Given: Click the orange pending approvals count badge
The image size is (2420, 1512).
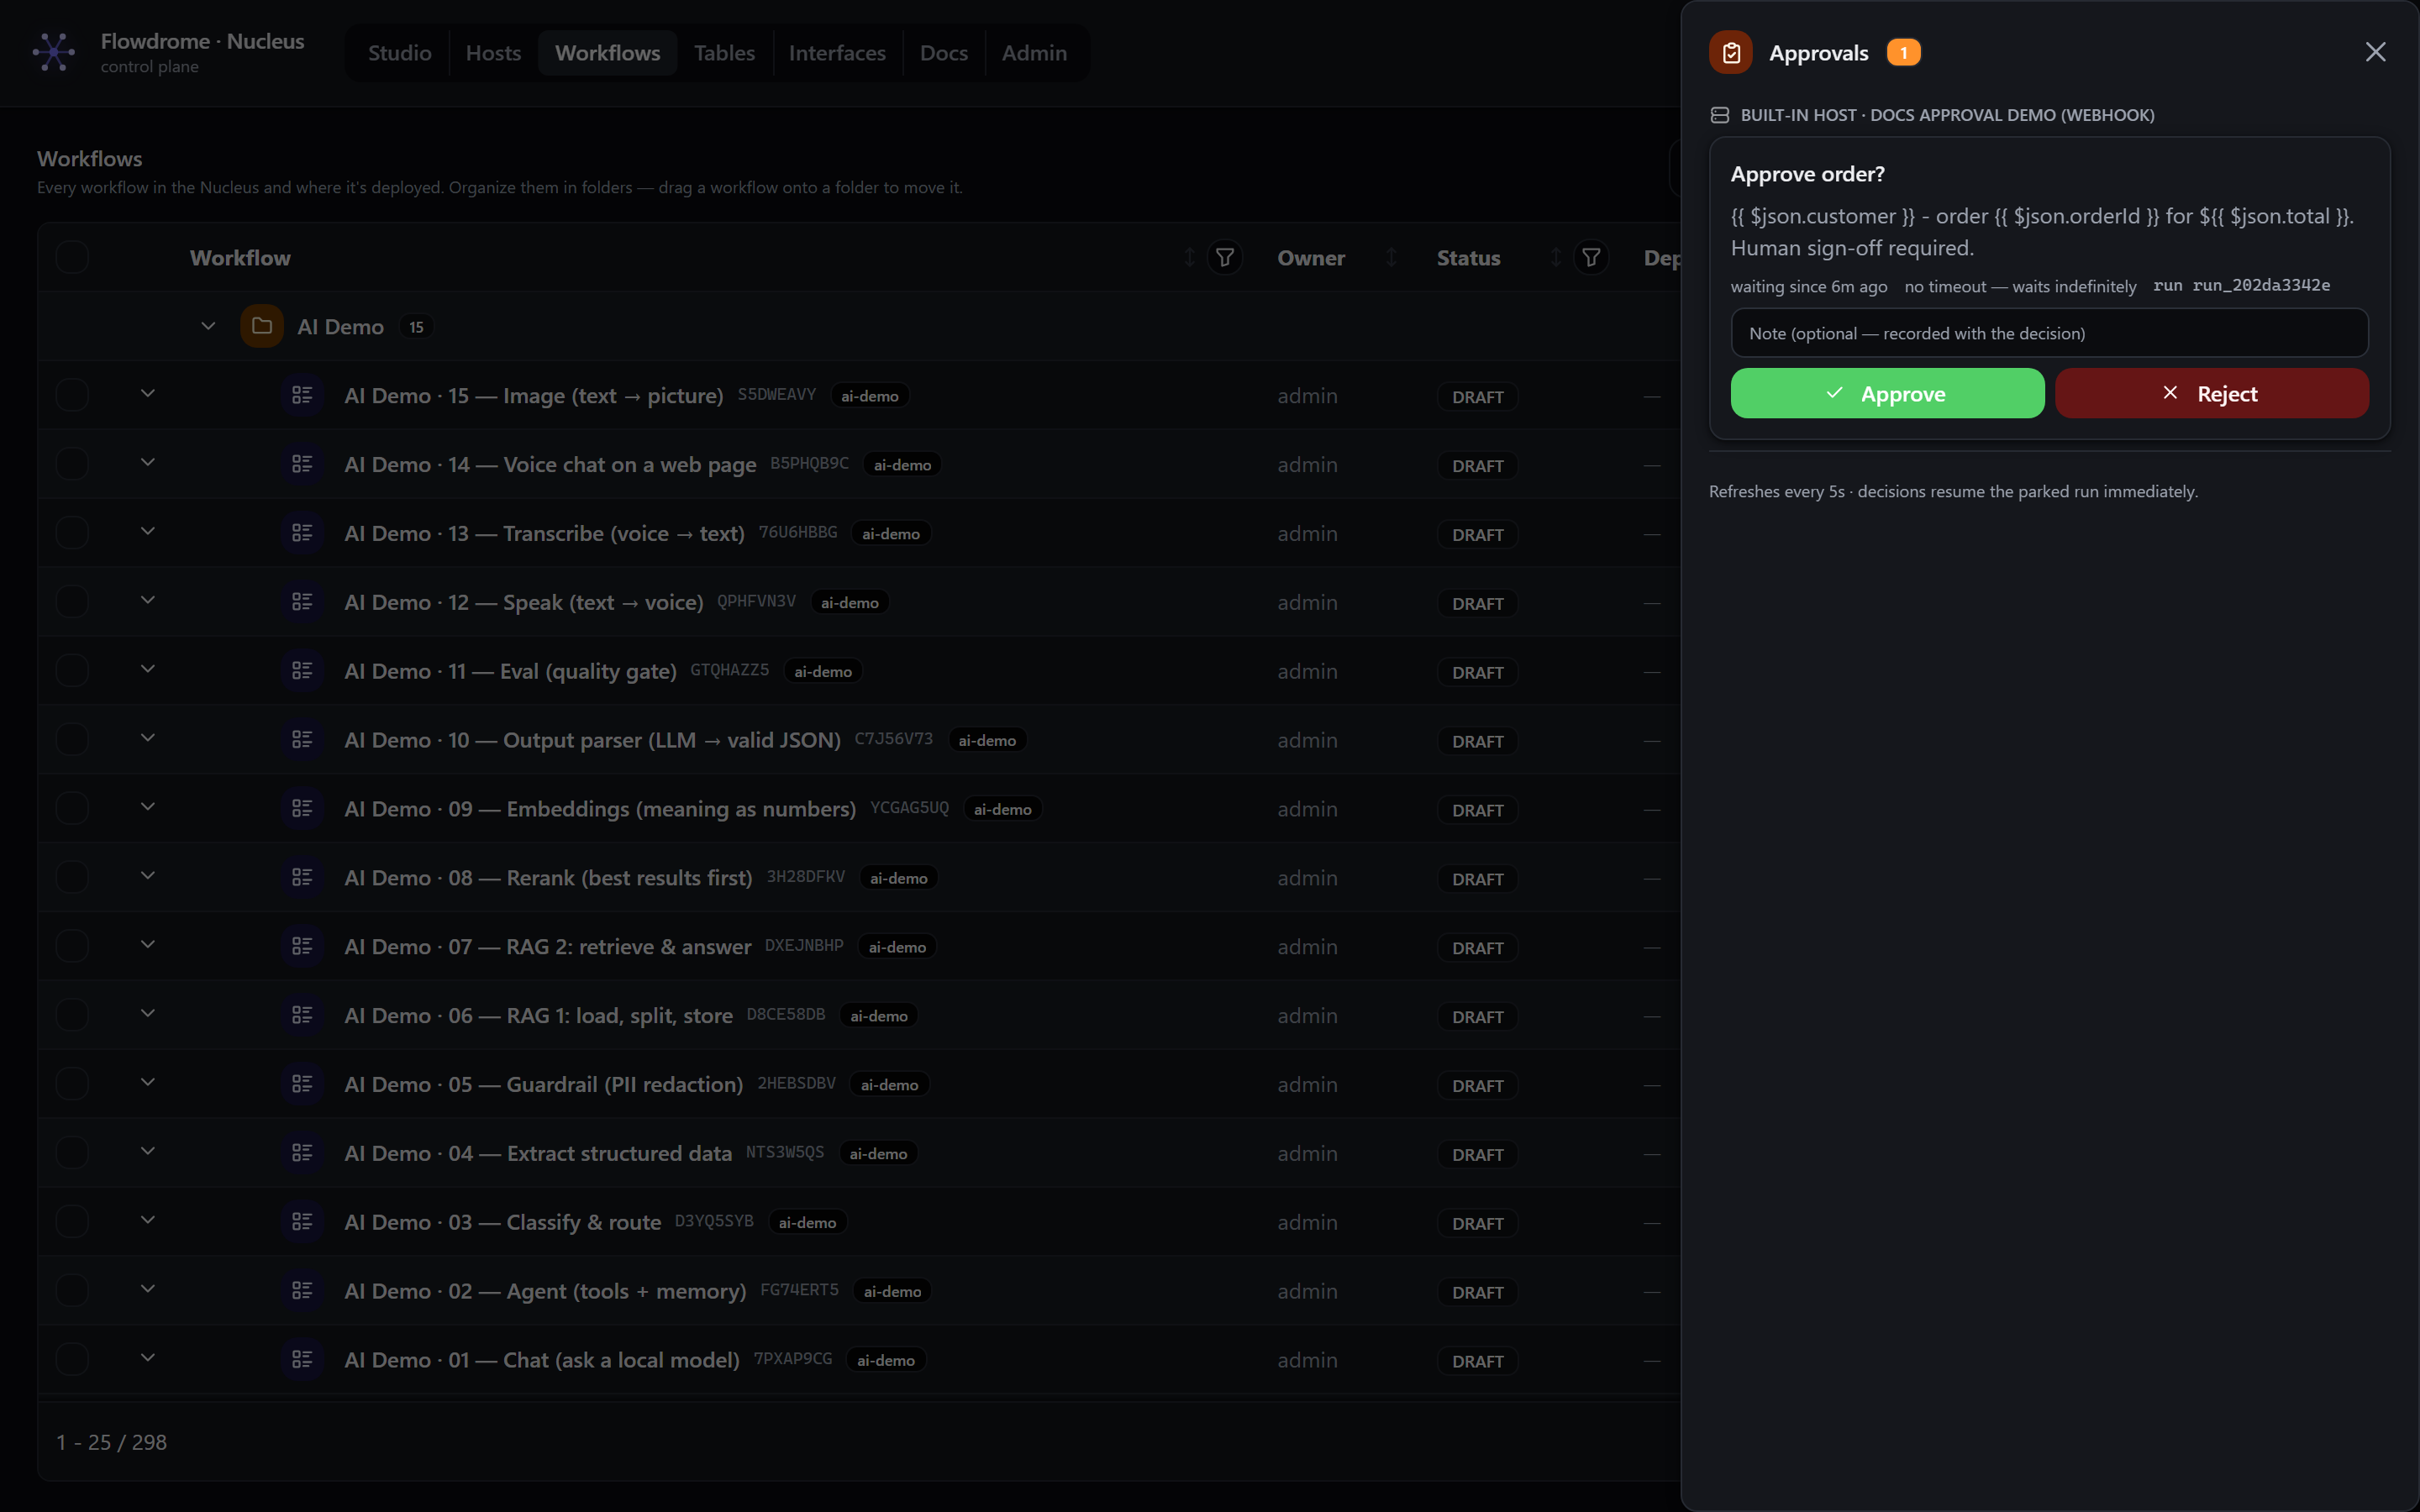Looking at the screenshot, I should tap(1903, 53).
